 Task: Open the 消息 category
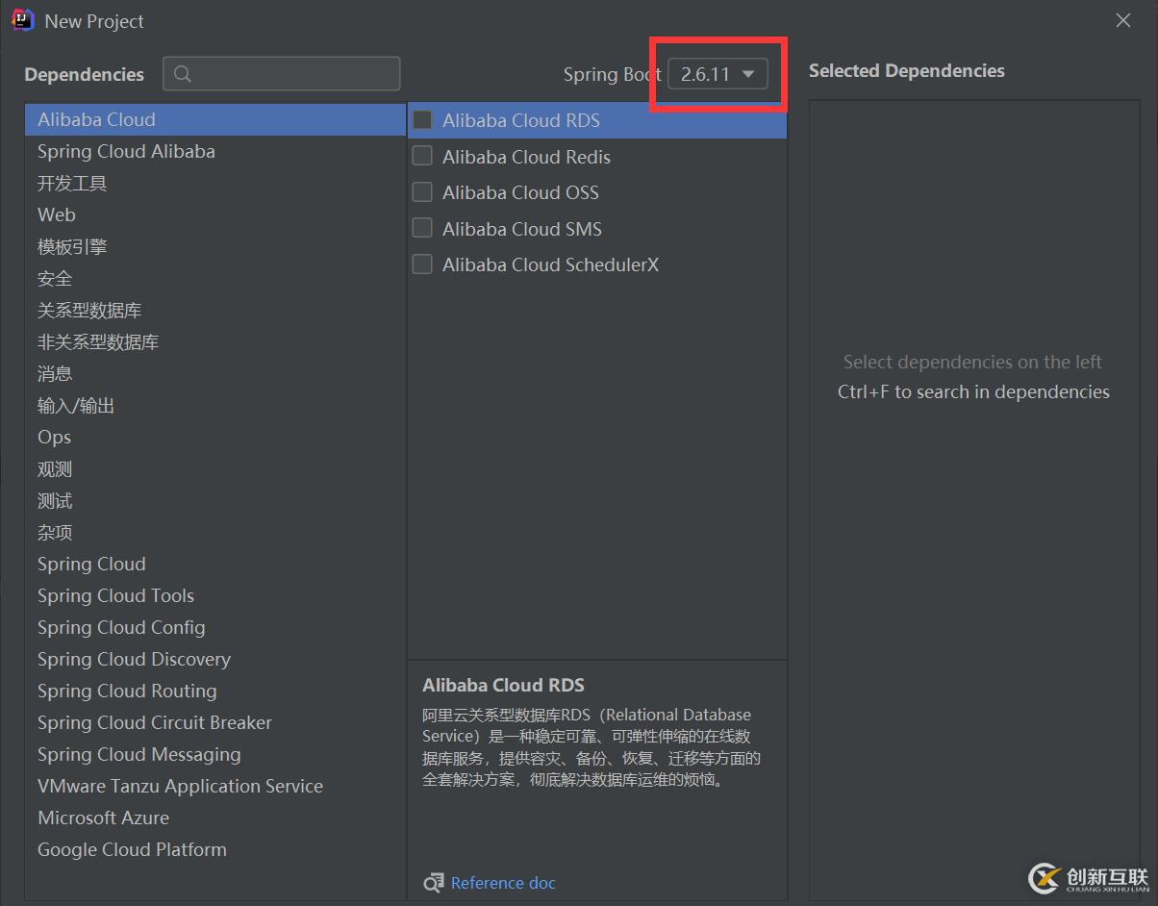[x=215, y=373]
